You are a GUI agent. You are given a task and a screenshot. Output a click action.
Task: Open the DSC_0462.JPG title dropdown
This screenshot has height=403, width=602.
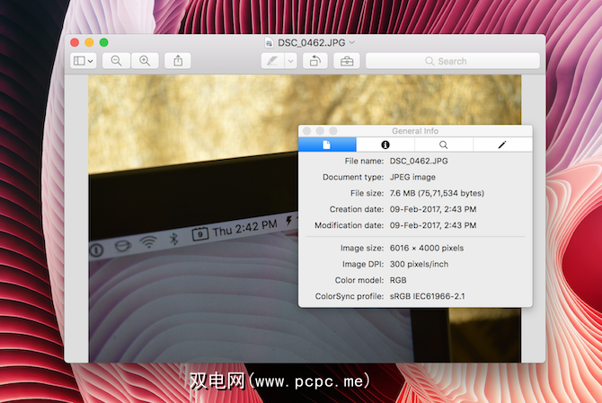(352, 42)
